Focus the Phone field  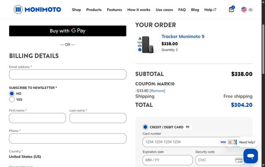pyautogui.click(x=67, y=138)
